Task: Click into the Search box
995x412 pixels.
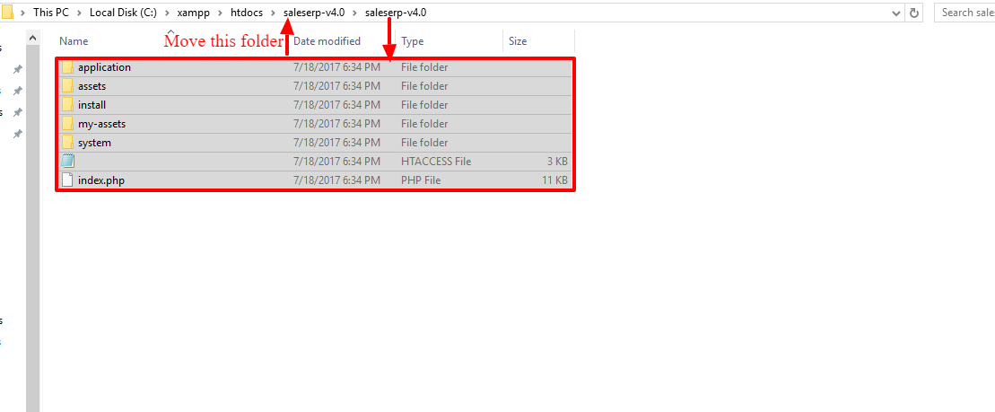Action: 965,13
